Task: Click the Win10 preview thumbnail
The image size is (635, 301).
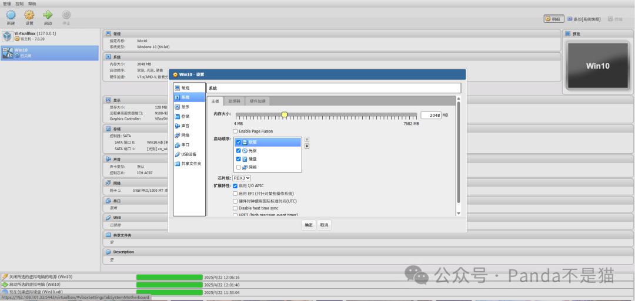Action: (x=598, y=66)
